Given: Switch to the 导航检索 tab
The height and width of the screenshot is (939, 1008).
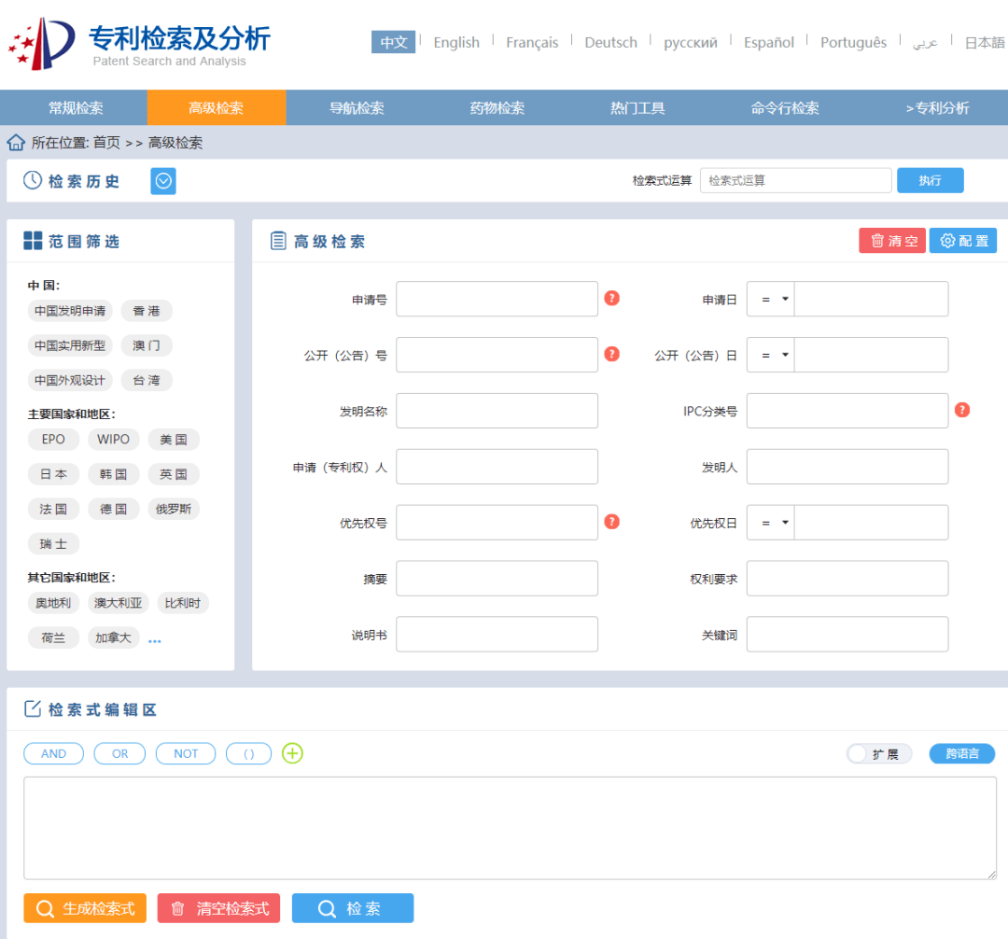Looking at the screenshot, I should tap(356, 107).
